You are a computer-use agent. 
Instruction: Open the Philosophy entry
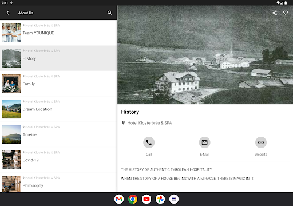(x=58, y=183)
